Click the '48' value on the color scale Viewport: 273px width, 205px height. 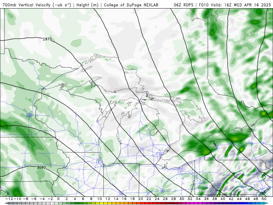(256, 199)
